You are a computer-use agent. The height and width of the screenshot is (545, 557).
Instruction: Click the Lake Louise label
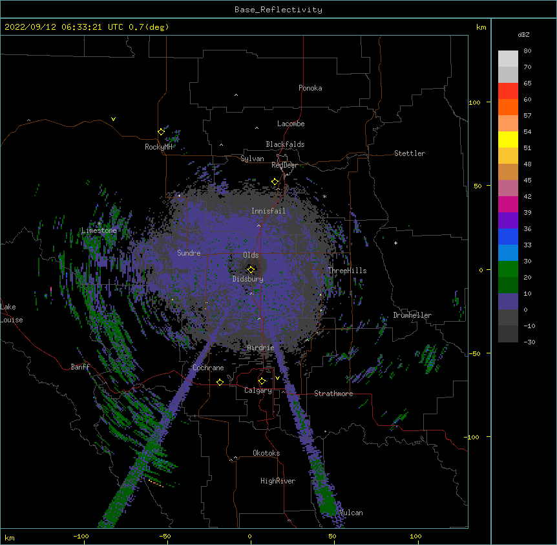12,313
